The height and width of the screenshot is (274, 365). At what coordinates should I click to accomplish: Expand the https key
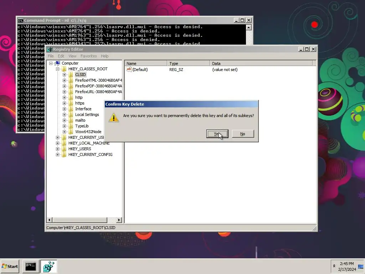coord(64,103)
